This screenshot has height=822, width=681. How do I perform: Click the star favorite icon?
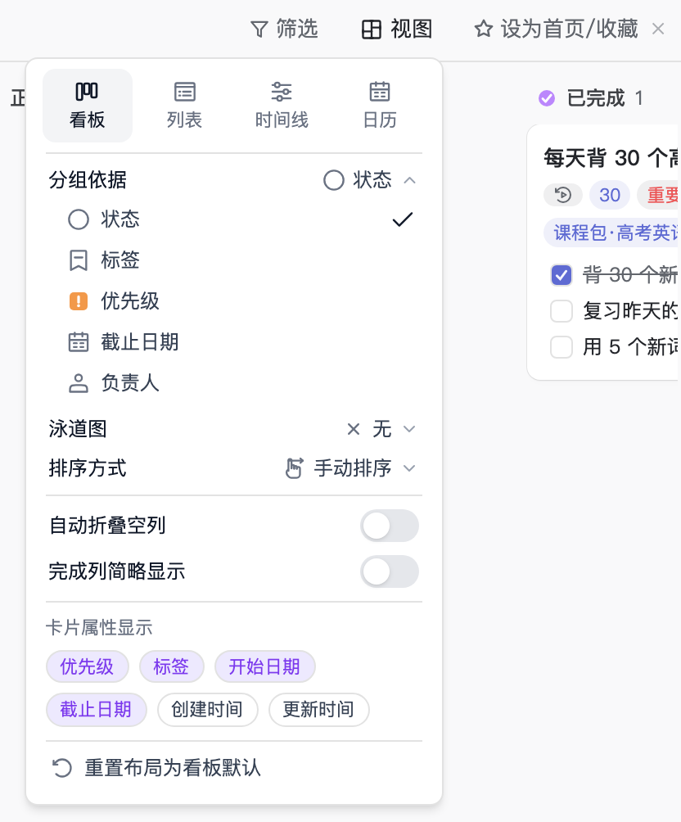tap(484, 29)
